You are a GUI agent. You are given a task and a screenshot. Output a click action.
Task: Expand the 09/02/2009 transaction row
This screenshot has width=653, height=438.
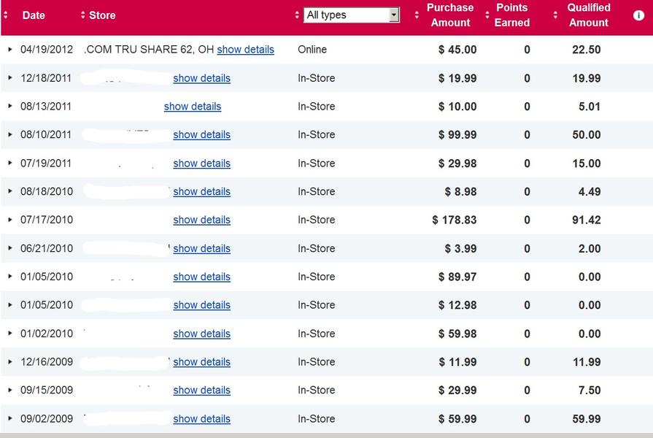[10, 418]
